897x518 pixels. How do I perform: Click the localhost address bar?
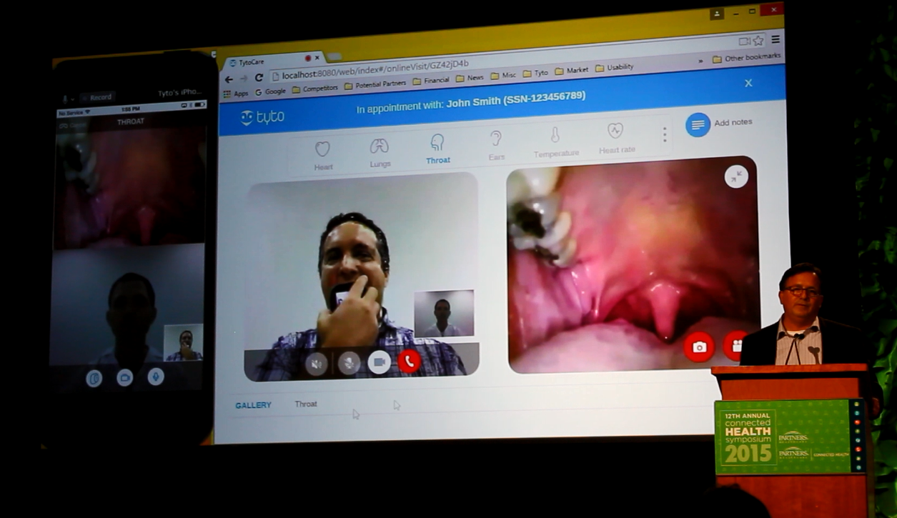(x=500, y=60)
